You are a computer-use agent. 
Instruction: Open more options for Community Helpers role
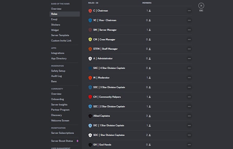(x=189, y=97)
